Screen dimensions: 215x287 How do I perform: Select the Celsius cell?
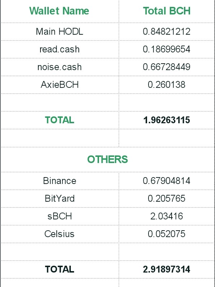60,234
